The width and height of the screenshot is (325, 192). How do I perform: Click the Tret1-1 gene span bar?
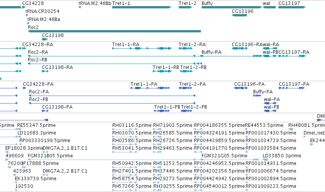(142, 7)
